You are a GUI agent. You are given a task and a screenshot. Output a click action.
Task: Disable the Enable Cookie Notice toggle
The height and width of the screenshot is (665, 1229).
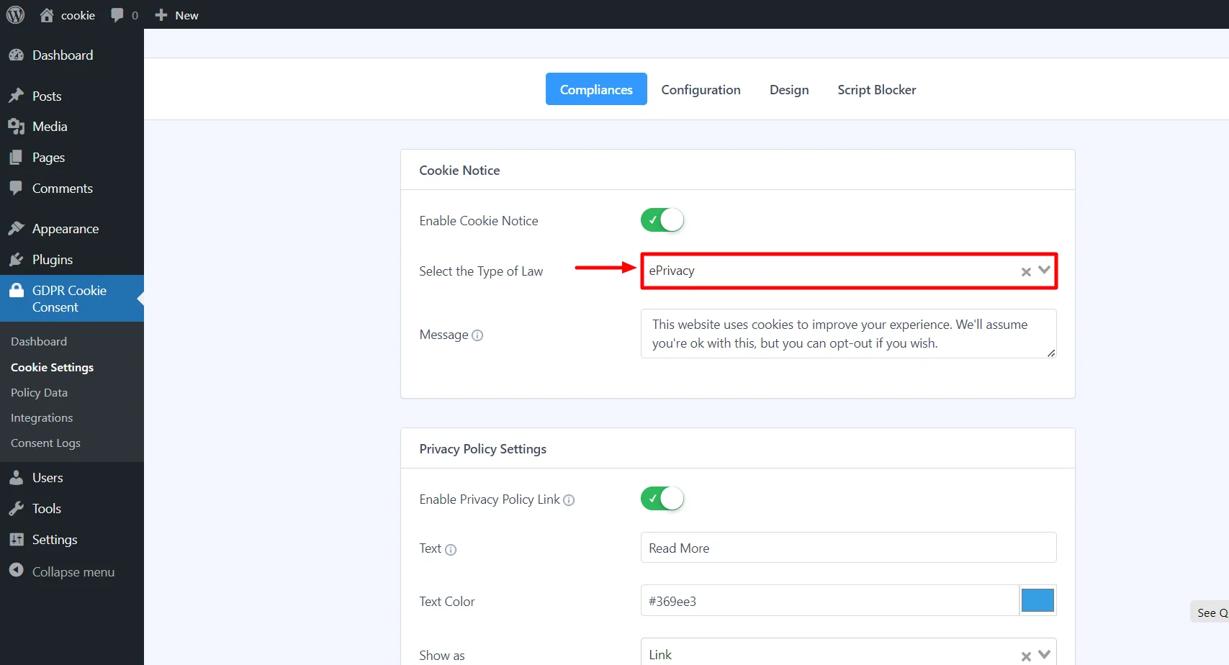(661, 220)
